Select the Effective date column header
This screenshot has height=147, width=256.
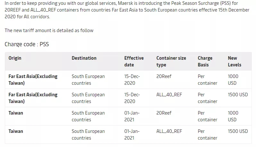[134, 61]
